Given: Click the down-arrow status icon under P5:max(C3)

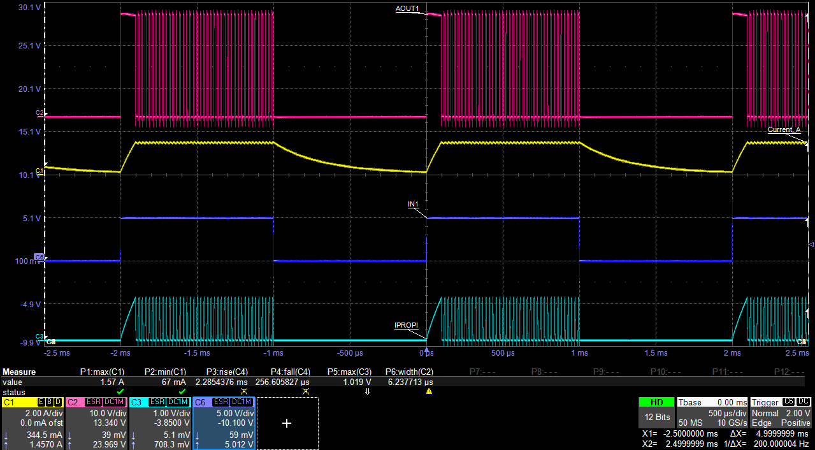Looking at the screenshot, I should (x=368, y=391).
